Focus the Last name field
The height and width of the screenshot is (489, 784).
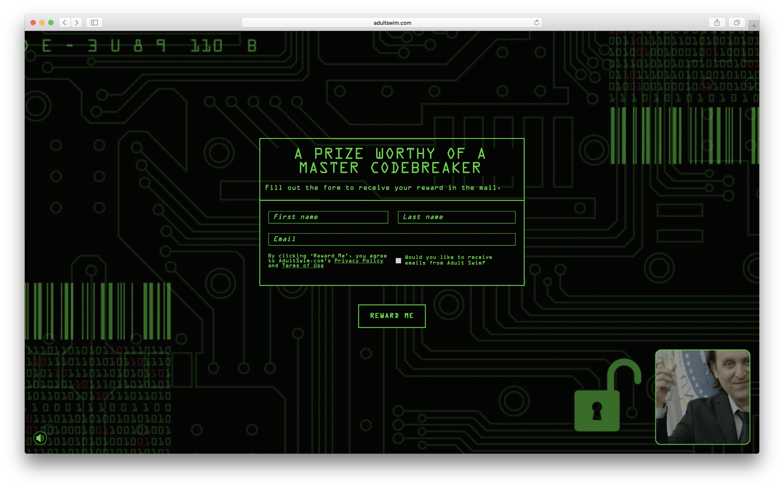pyautogui.click(x=456, y=217)
